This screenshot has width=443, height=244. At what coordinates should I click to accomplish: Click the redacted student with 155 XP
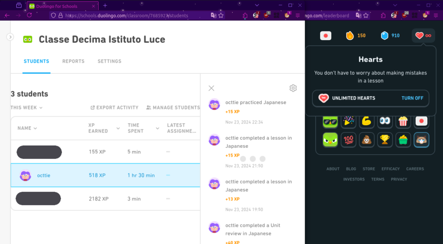(x=39, y=152)
